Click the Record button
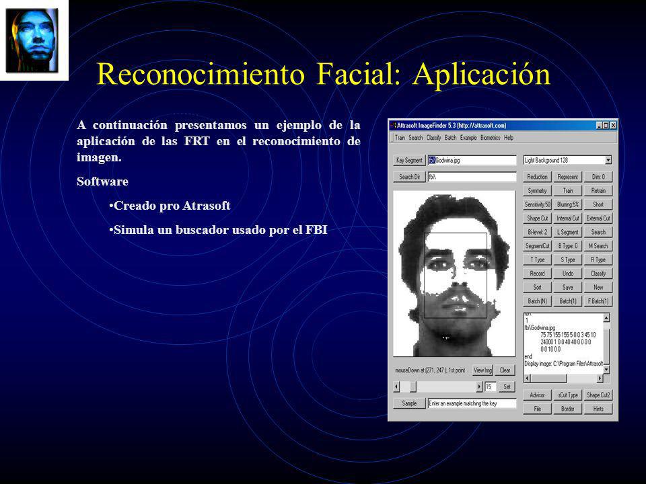Screen dimensions: 646x484 [x=537, y=274]
